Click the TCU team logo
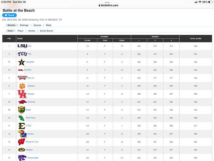 click(x=22, y=54)
